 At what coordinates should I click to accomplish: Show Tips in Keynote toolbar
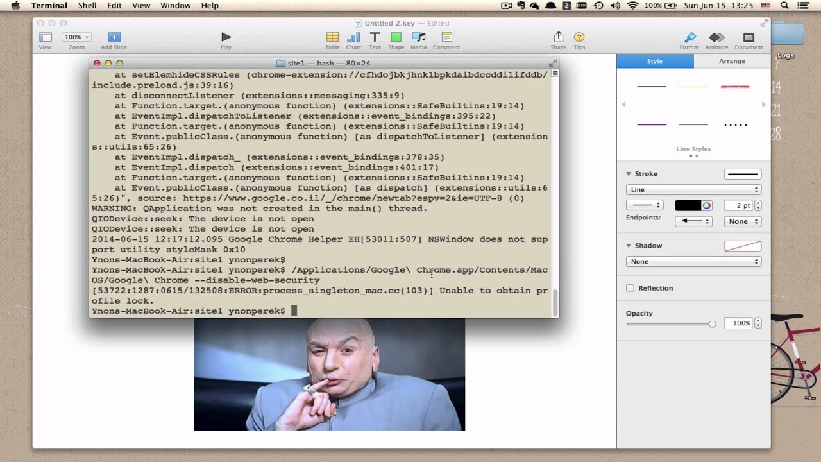click(x=579, y=40)
